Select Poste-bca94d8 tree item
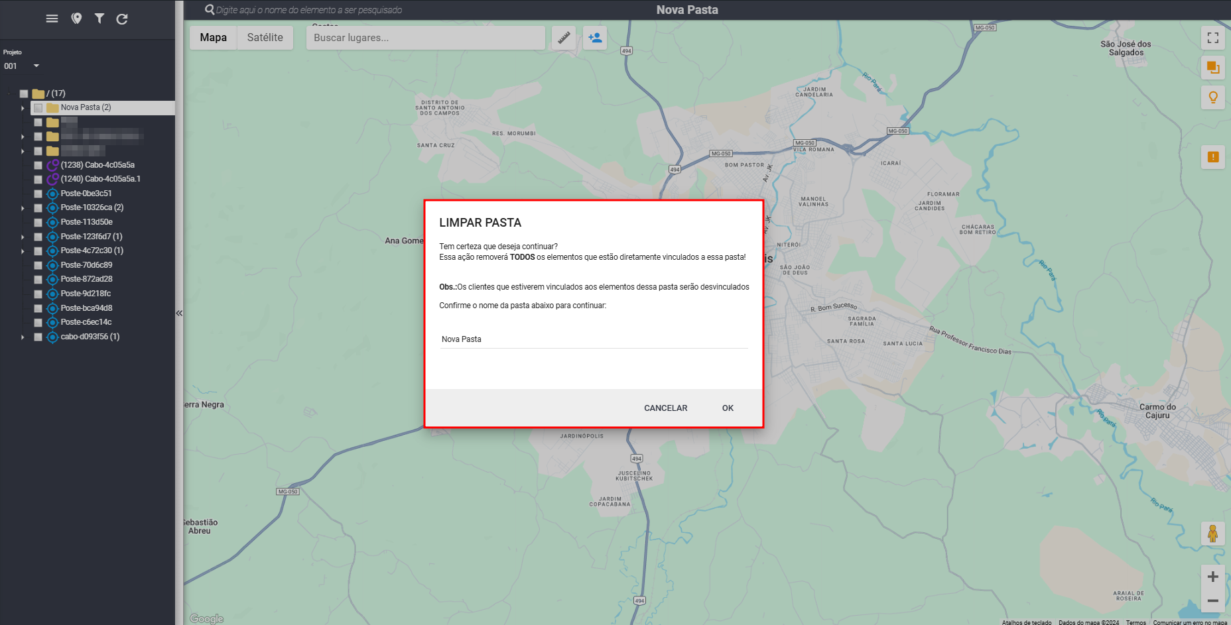Screen dimensions: 1231x625 (x=86, y=308)
